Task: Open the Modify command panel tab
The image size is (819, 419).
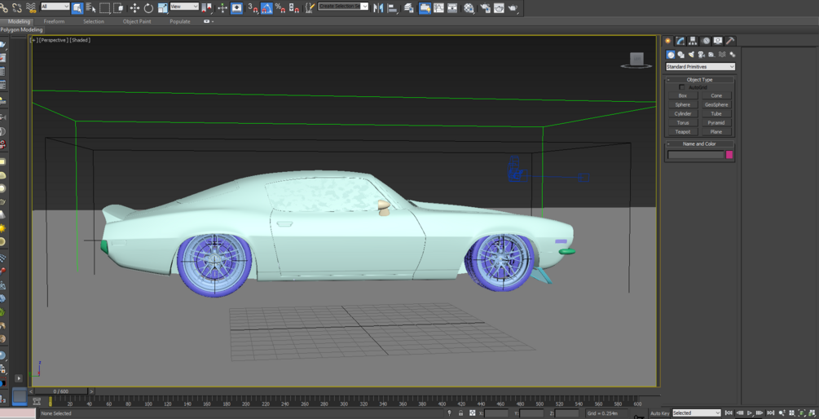Action: [x=680, y=41]
